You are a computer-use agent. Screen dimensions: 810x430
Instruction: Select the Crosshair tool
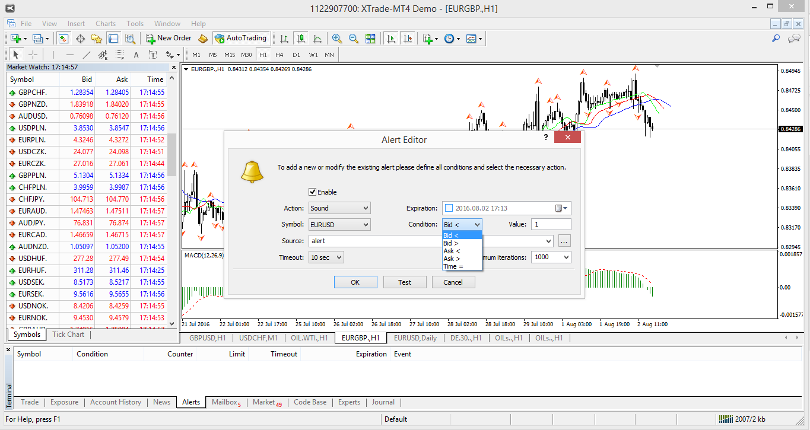[31, 54]
